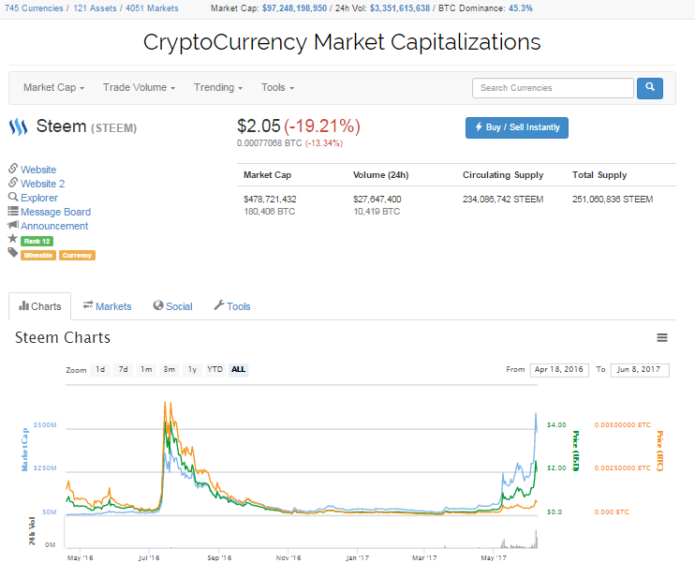The height and width of the screenshot is (578, 695).
Task: Select the ALL zoom range
Action: coord(239,370)
